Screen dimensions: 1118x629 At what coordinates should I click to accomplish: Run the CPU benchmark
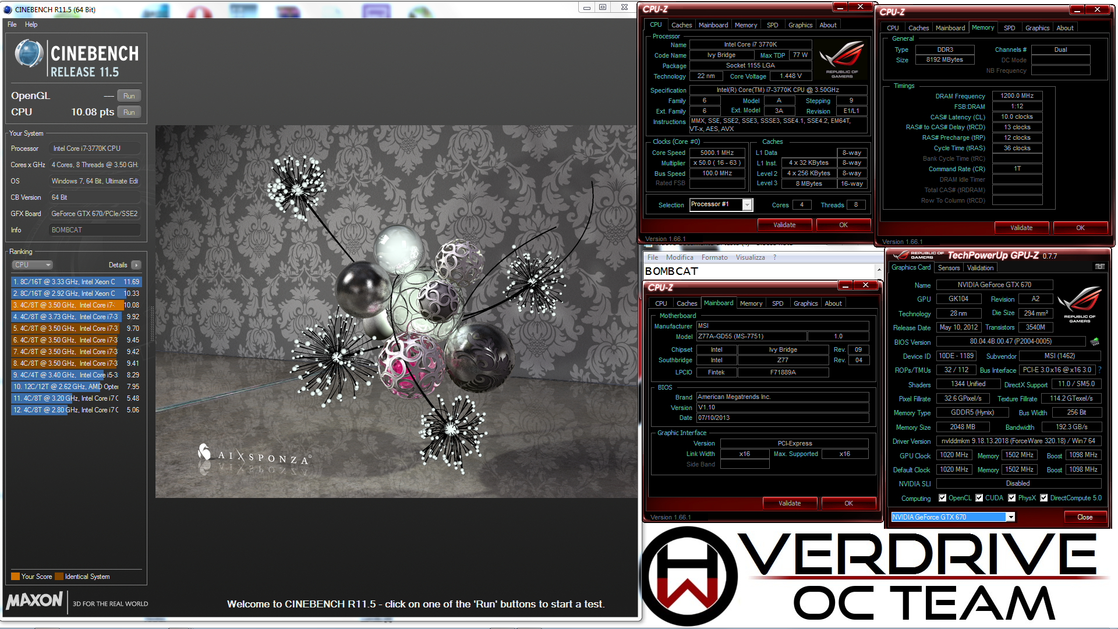129,112
